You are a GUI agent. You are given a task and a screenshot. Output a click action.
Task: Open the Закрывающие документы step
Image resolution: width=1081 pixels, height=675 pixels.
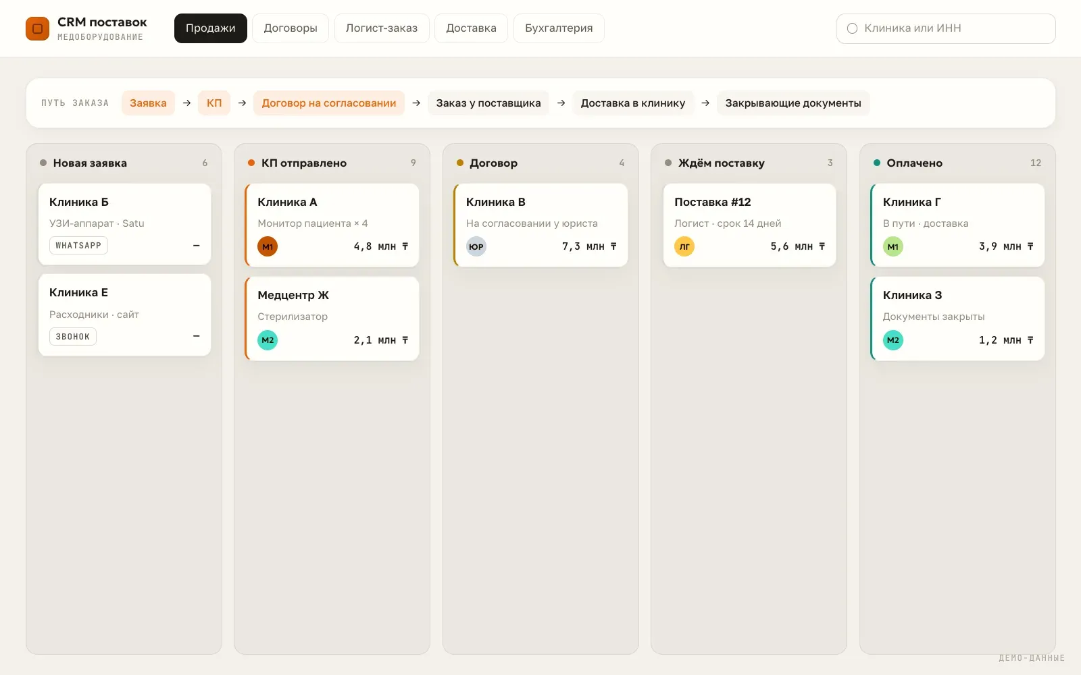click(x=793, y=103)
